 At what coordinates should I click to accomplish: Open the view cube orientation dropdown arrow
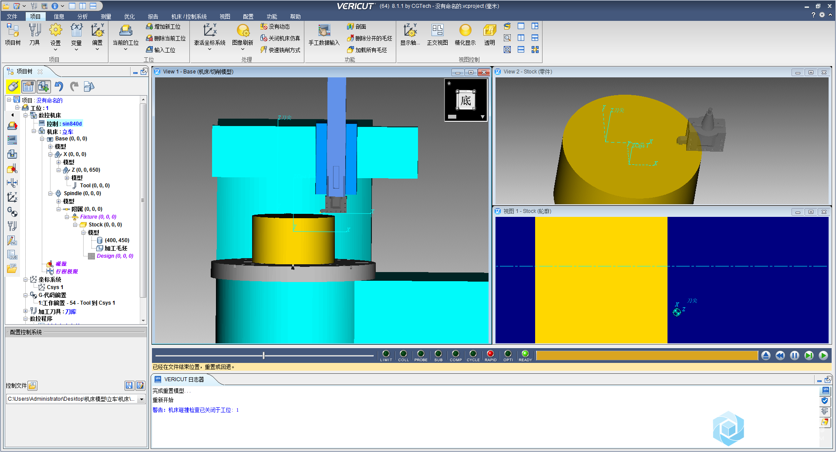482,117
